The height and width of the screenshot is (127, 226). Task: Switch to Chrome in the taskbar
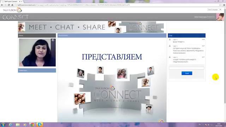pyautogui.click(x=32, y=125)
